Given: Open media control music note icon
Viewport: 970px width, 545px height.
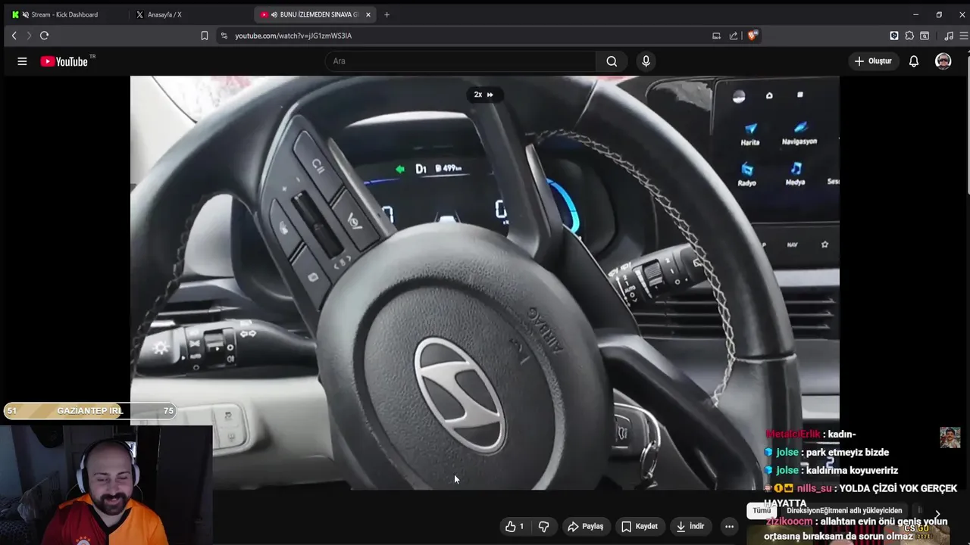Looking at the screenshot, I should tap(949, 36).
